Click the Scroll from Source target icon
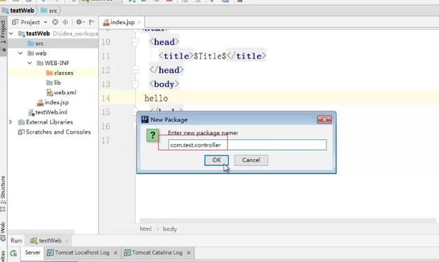Screen dimensions: 439x262 coord(55,22)
